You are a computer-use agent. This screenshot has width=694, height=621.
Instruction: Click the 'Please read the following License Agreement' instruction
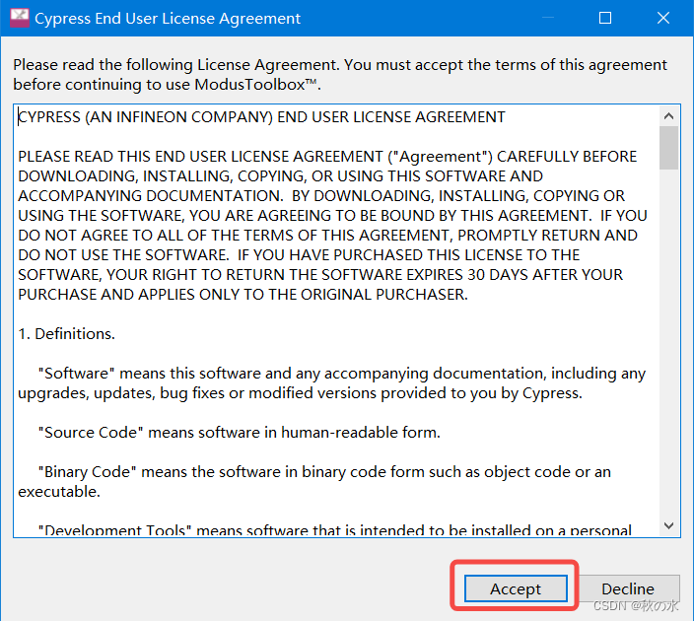tap(340, 74)
